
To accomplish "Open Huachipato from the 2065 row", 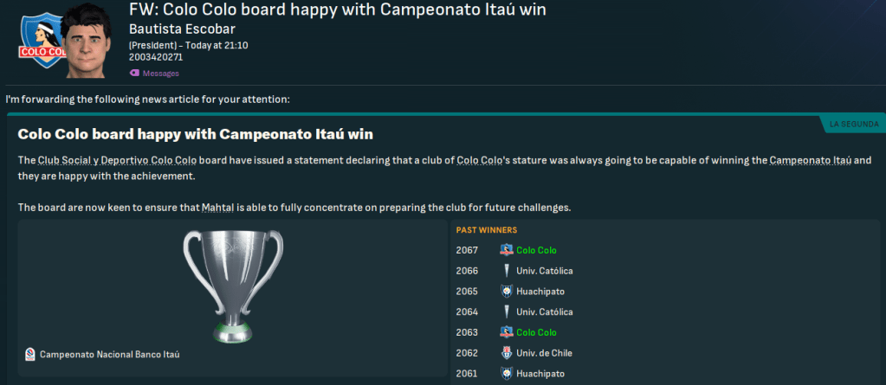I will (x=542, y=292).
